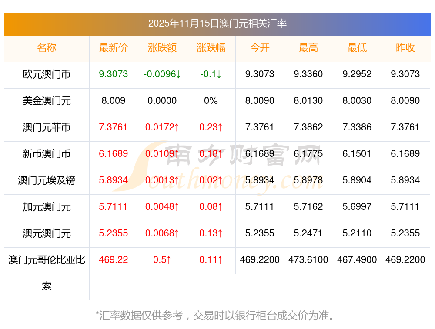Open the 欧元澳门币 row name

pyautogui.click(x=47, y=74)
